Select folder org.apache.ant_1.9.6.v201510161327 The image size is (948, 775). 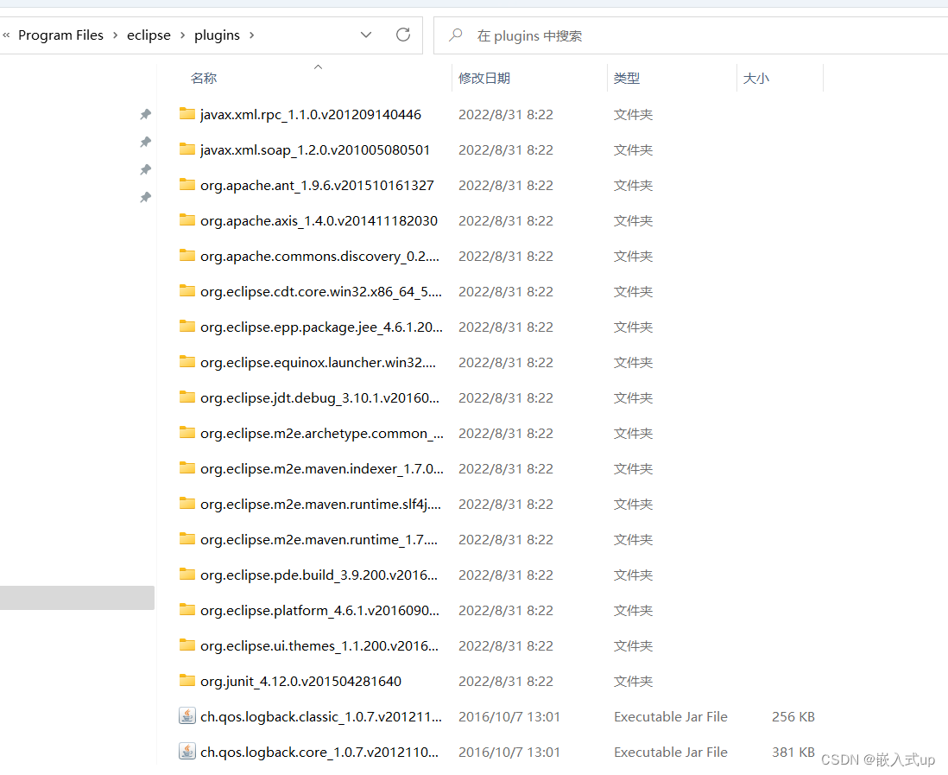318,185
